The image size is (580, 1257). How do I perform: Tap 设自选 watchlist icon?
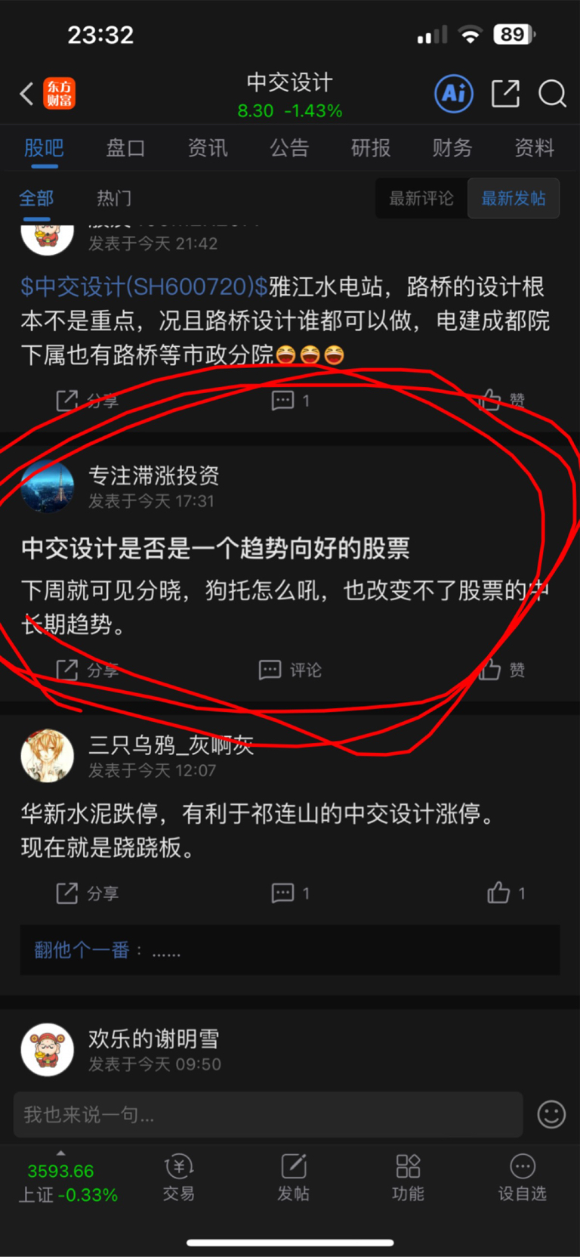tap(522, 1178)
